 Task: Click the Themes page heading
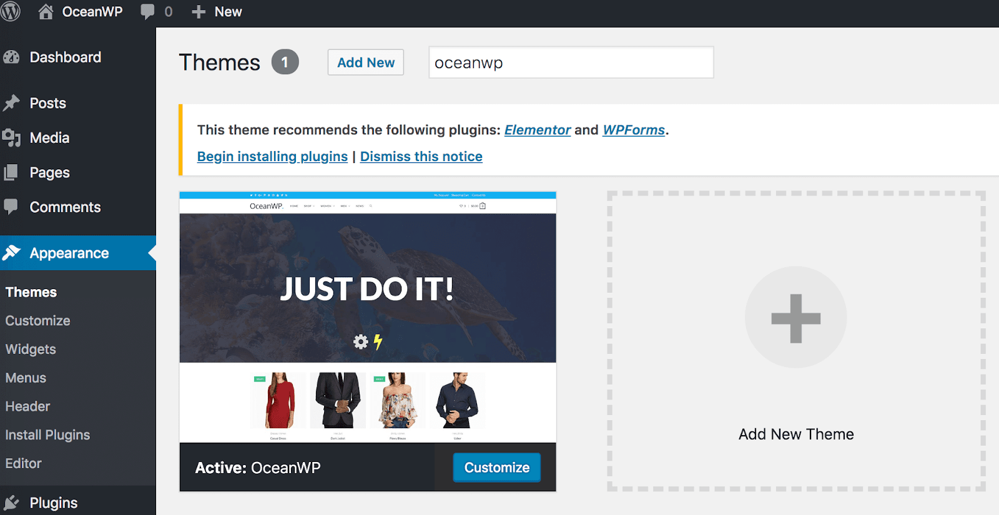point(220,62)
